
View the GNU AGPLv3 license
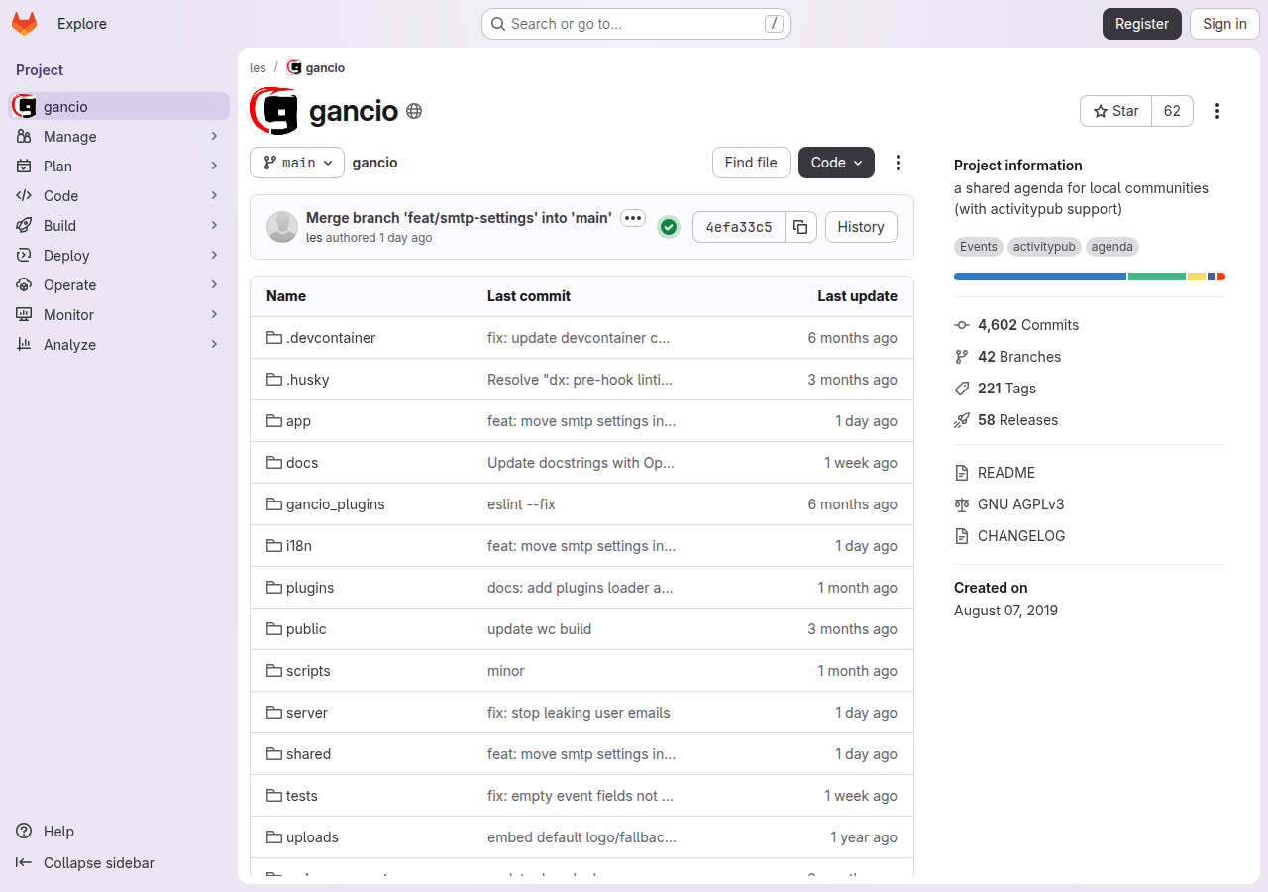(1008, 504)
